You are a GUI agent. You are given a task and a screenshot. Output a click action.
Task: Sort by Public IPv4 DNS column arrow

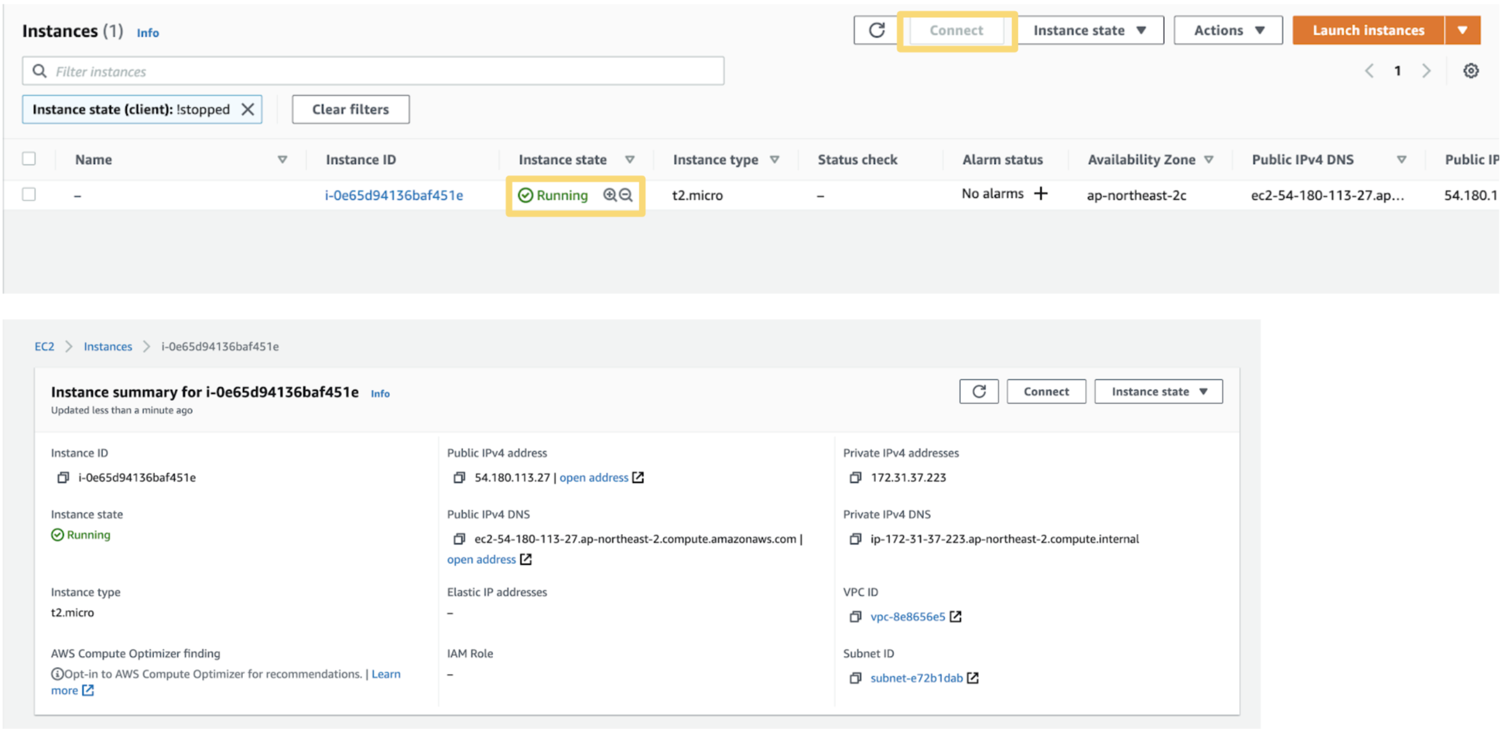[1401, 160]
